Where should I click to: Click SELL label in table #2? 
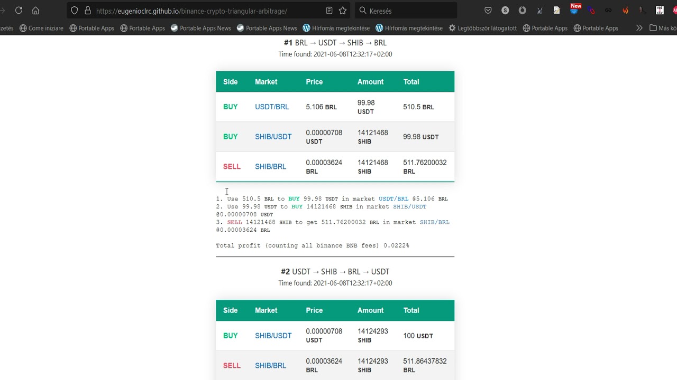tap(232, 366)
